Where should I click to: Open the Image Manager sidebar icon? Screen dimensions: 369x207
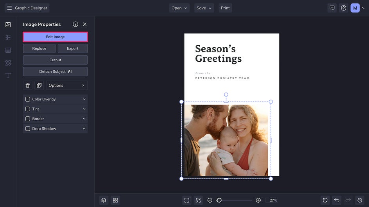pos(8,25)
